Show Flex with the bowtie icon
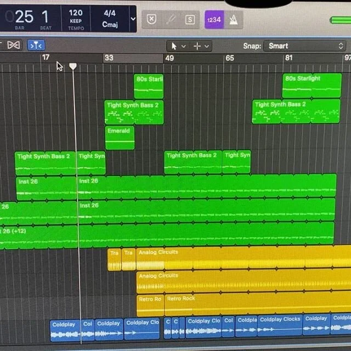The image size is (351, 351). pyautogui.click(x=13, y=45)
